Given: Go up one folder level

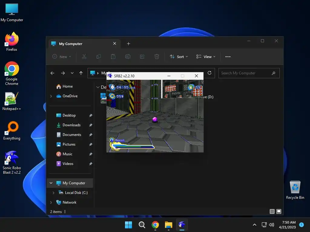Looking at the screenshot, I should pos(81,73).
